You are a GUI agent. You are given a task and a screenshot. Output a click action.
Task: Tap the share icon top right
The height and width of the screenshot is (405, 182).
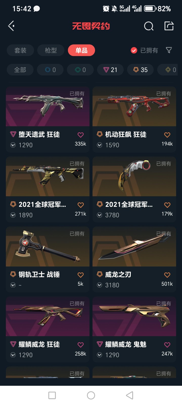click(169, 26)
